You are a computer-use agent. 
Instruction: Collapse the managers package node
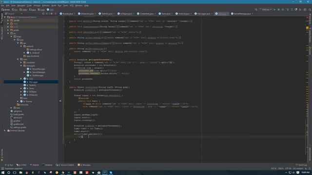tap(21, 66)
